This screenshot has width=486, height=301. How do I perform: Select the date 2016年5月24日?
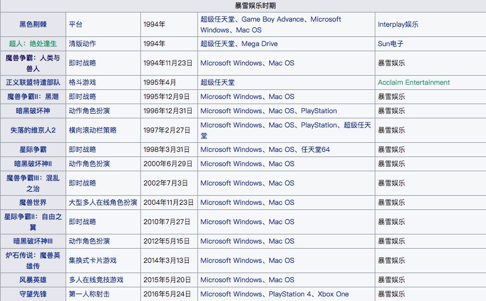tap(167, 294)
